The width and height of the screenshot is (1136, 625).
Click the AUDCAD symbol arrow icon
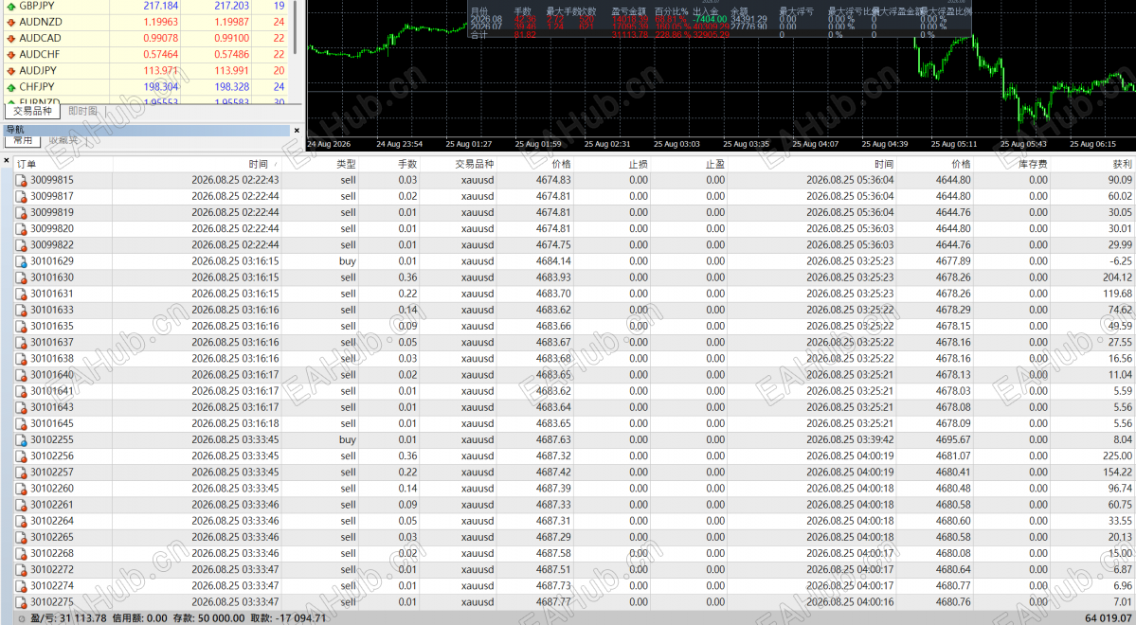coord(10,39)
